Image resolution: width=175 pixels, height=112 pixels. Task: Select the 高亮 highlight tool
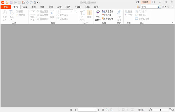89,14
